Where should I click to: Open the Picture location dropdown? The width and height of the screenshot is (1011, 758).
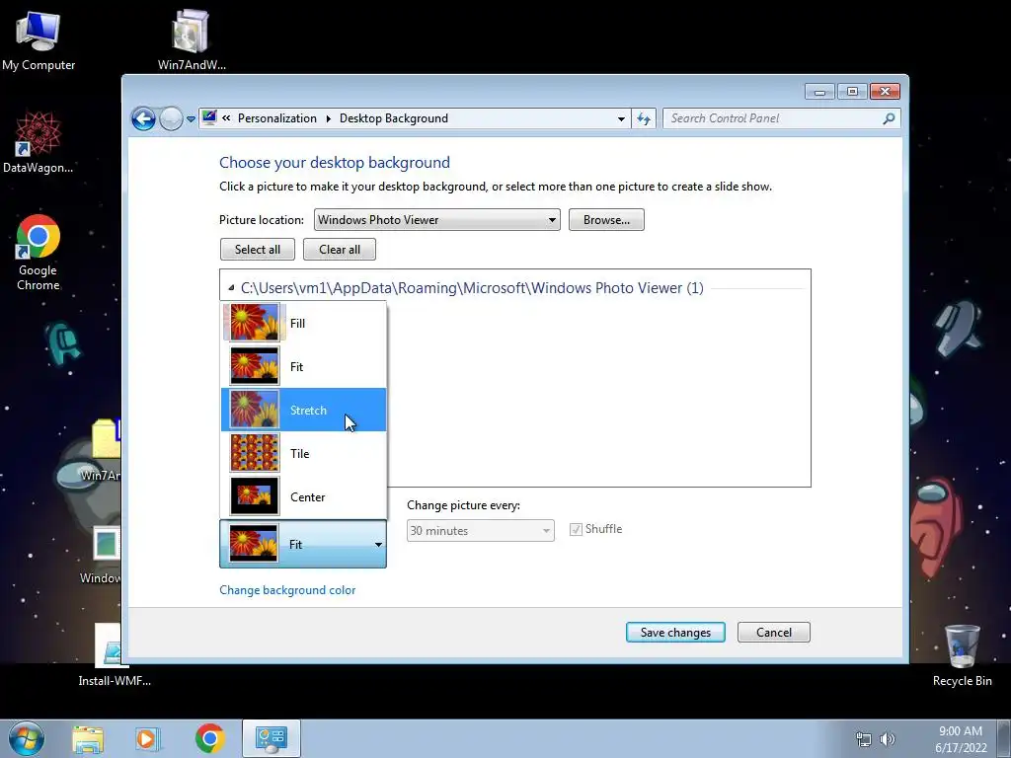436,220
